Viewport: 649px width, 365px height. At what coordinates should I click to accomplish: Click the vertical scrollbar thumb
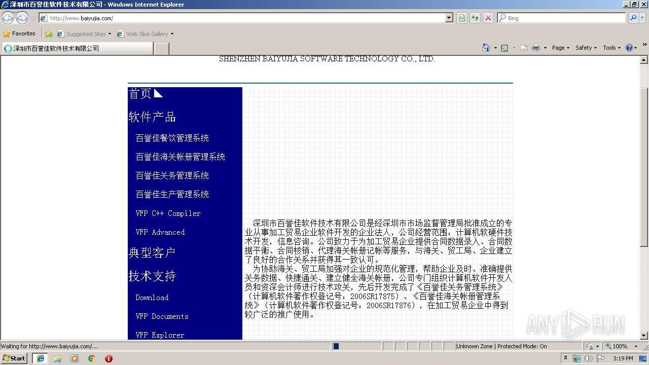[644, 167]
